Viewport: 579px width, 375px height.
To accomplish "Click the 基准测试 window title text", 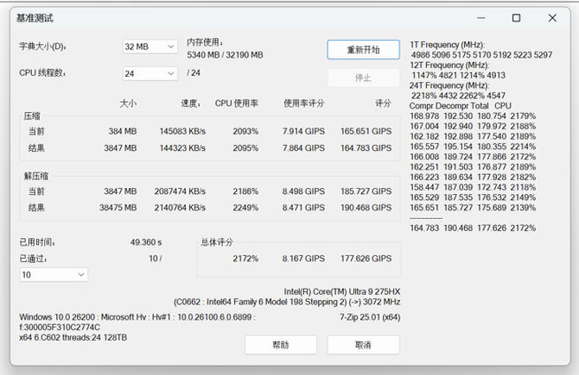I will 35,18.
